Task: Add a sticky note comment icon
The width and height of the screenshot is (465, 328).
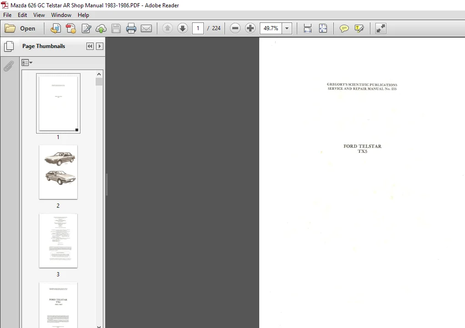Action: [344, 28]
